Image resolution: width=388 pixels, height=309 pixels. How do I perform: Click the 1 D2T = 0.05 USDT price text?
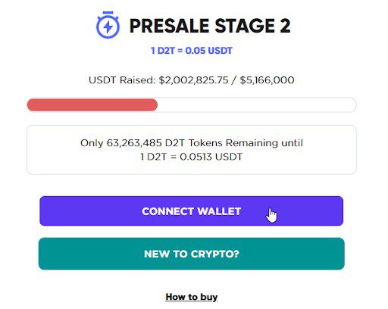point(192,51)
